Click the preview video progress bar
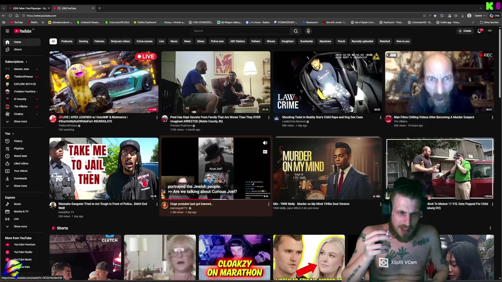 [216, 199]
